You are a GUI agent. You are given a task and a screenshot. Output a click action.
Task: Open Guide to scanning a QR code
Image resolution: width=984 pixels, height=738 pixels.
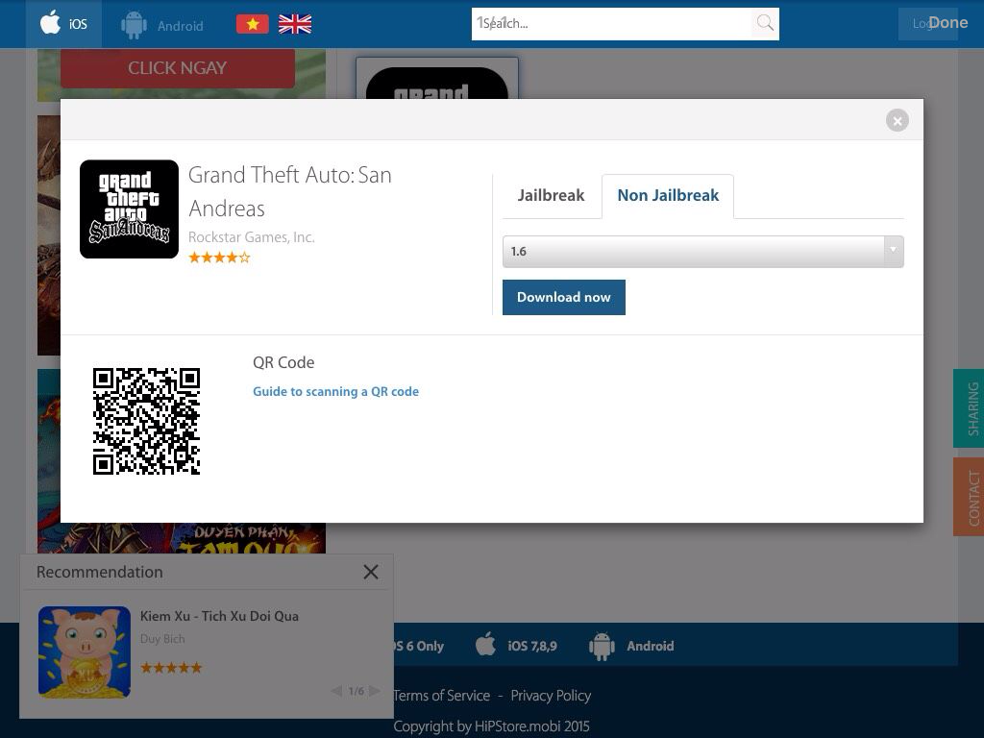[335, 392]
